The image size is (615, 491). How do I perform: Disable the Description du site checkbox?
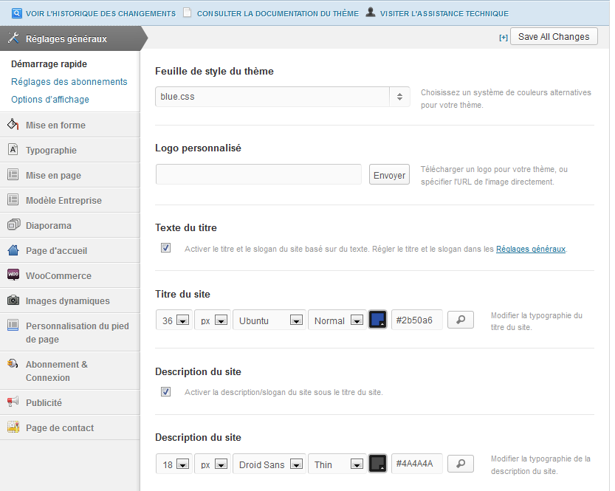[x=165, y=391]
